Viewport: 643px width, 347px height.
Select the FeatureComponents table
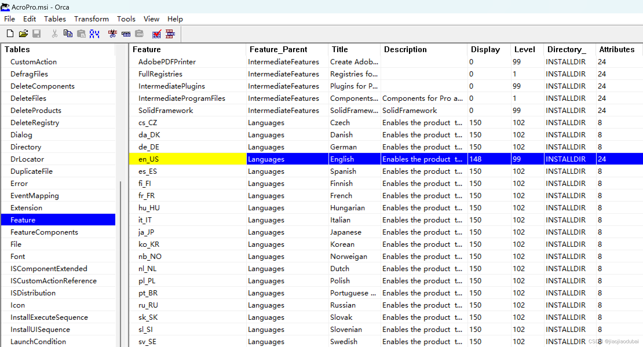tap(44, 232)
